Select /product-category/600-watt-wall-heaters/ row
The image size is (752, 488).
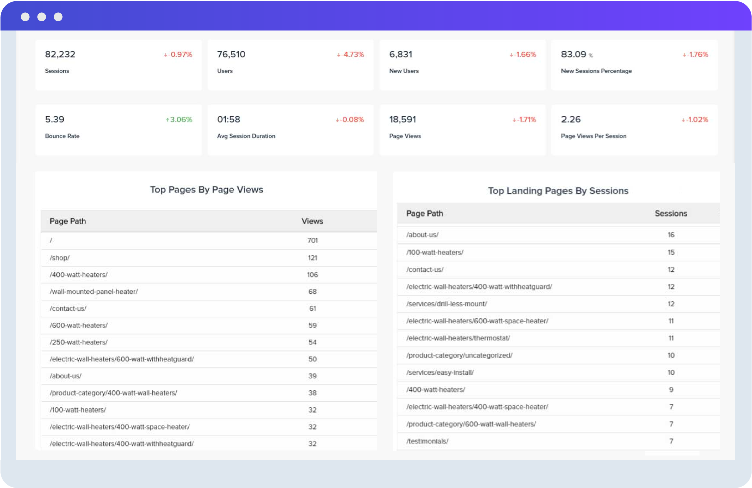pos(558,424)
